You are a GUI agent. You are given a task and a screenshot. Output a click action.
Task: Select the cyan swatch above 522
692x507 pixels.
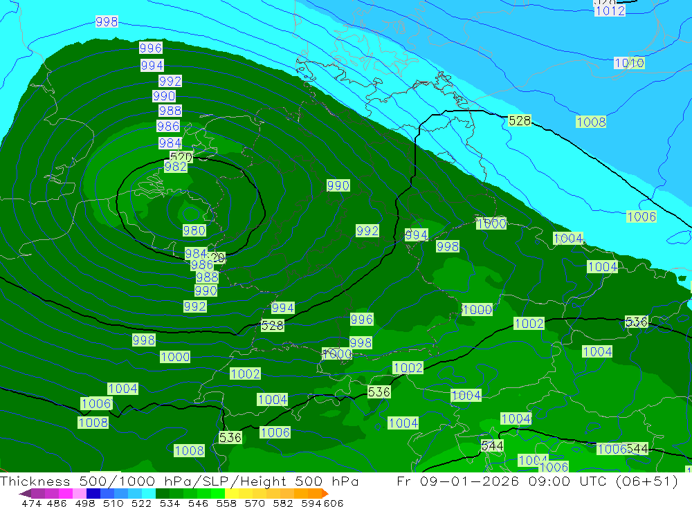pos(148,493)
